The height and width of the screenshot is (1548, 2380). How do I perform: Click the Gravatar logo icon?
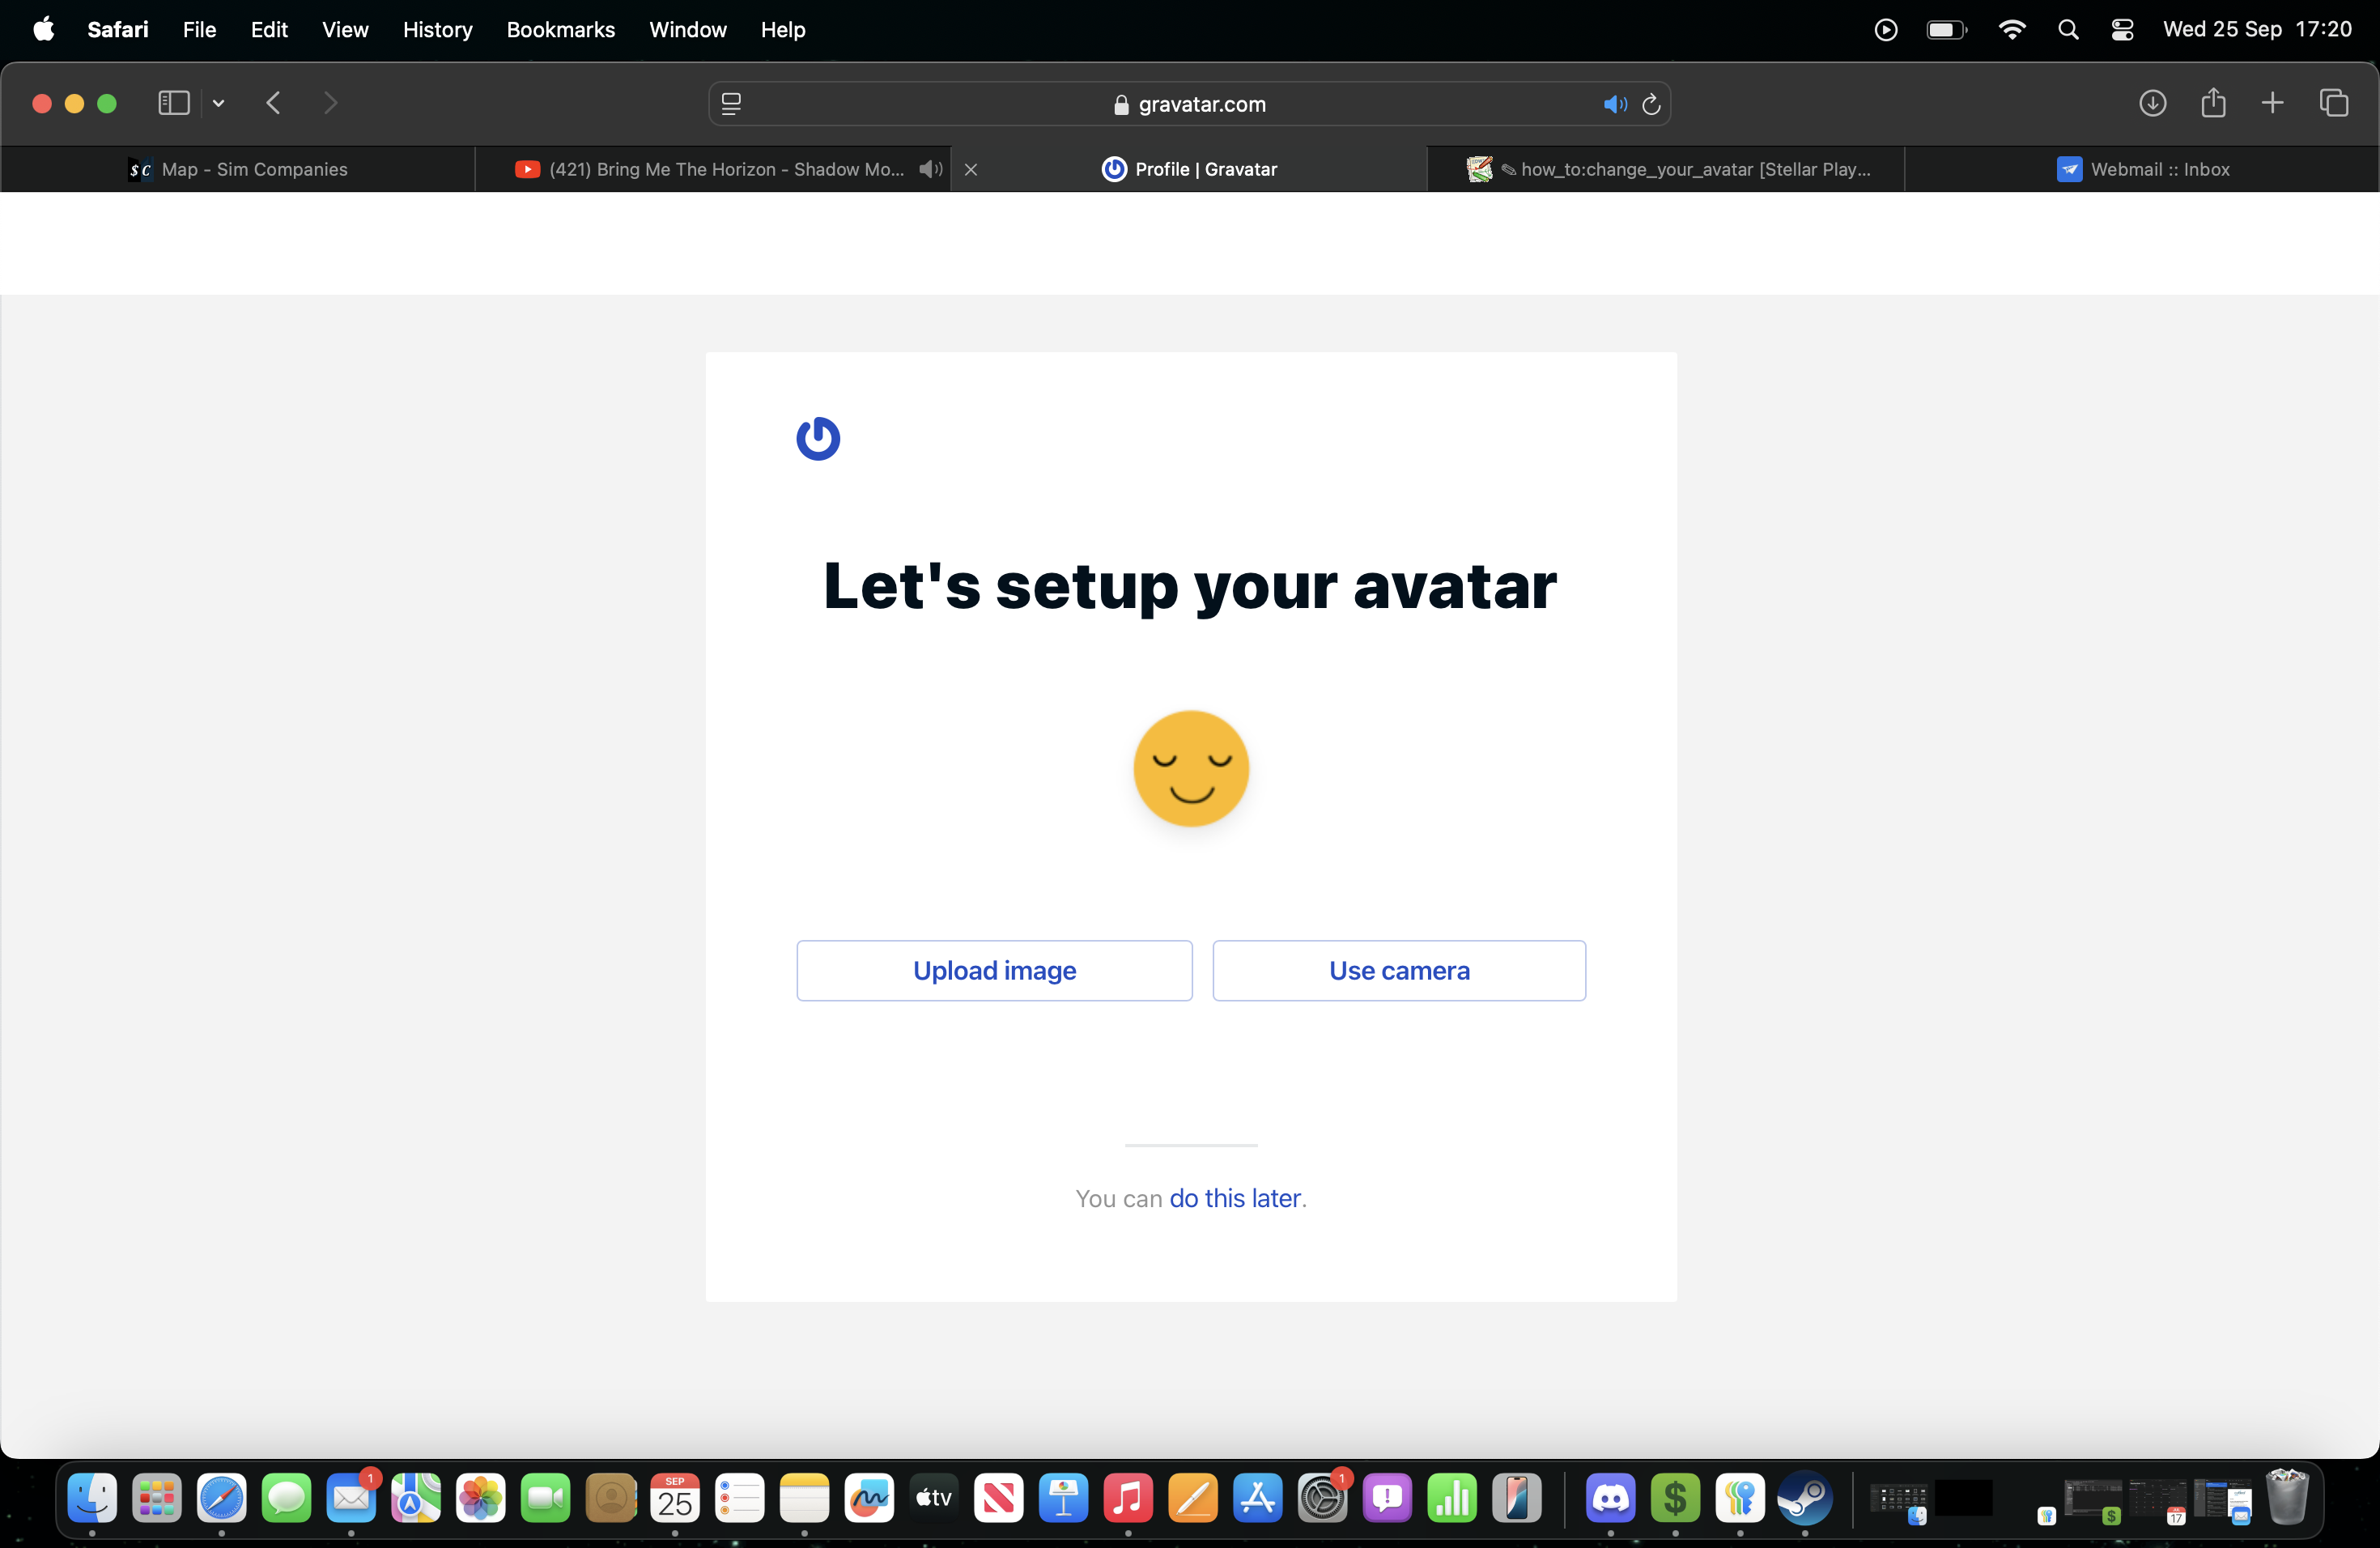817,438
